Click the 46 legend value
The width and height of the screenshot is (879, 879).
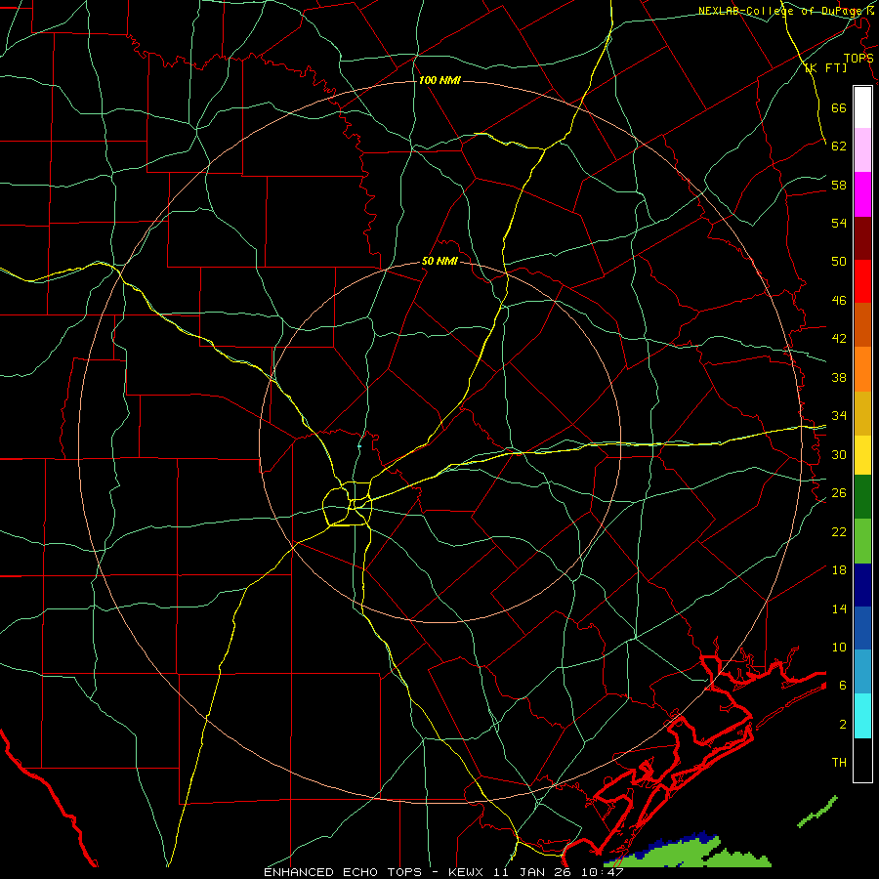click(x=839, y=301)
